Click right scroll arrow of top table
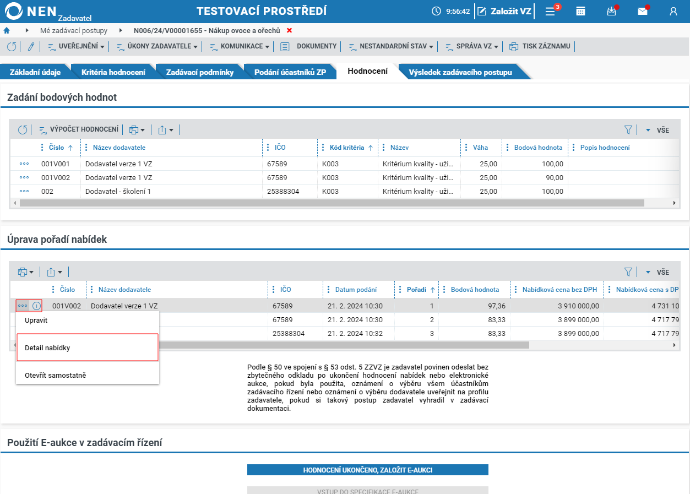 coord(675,203)
